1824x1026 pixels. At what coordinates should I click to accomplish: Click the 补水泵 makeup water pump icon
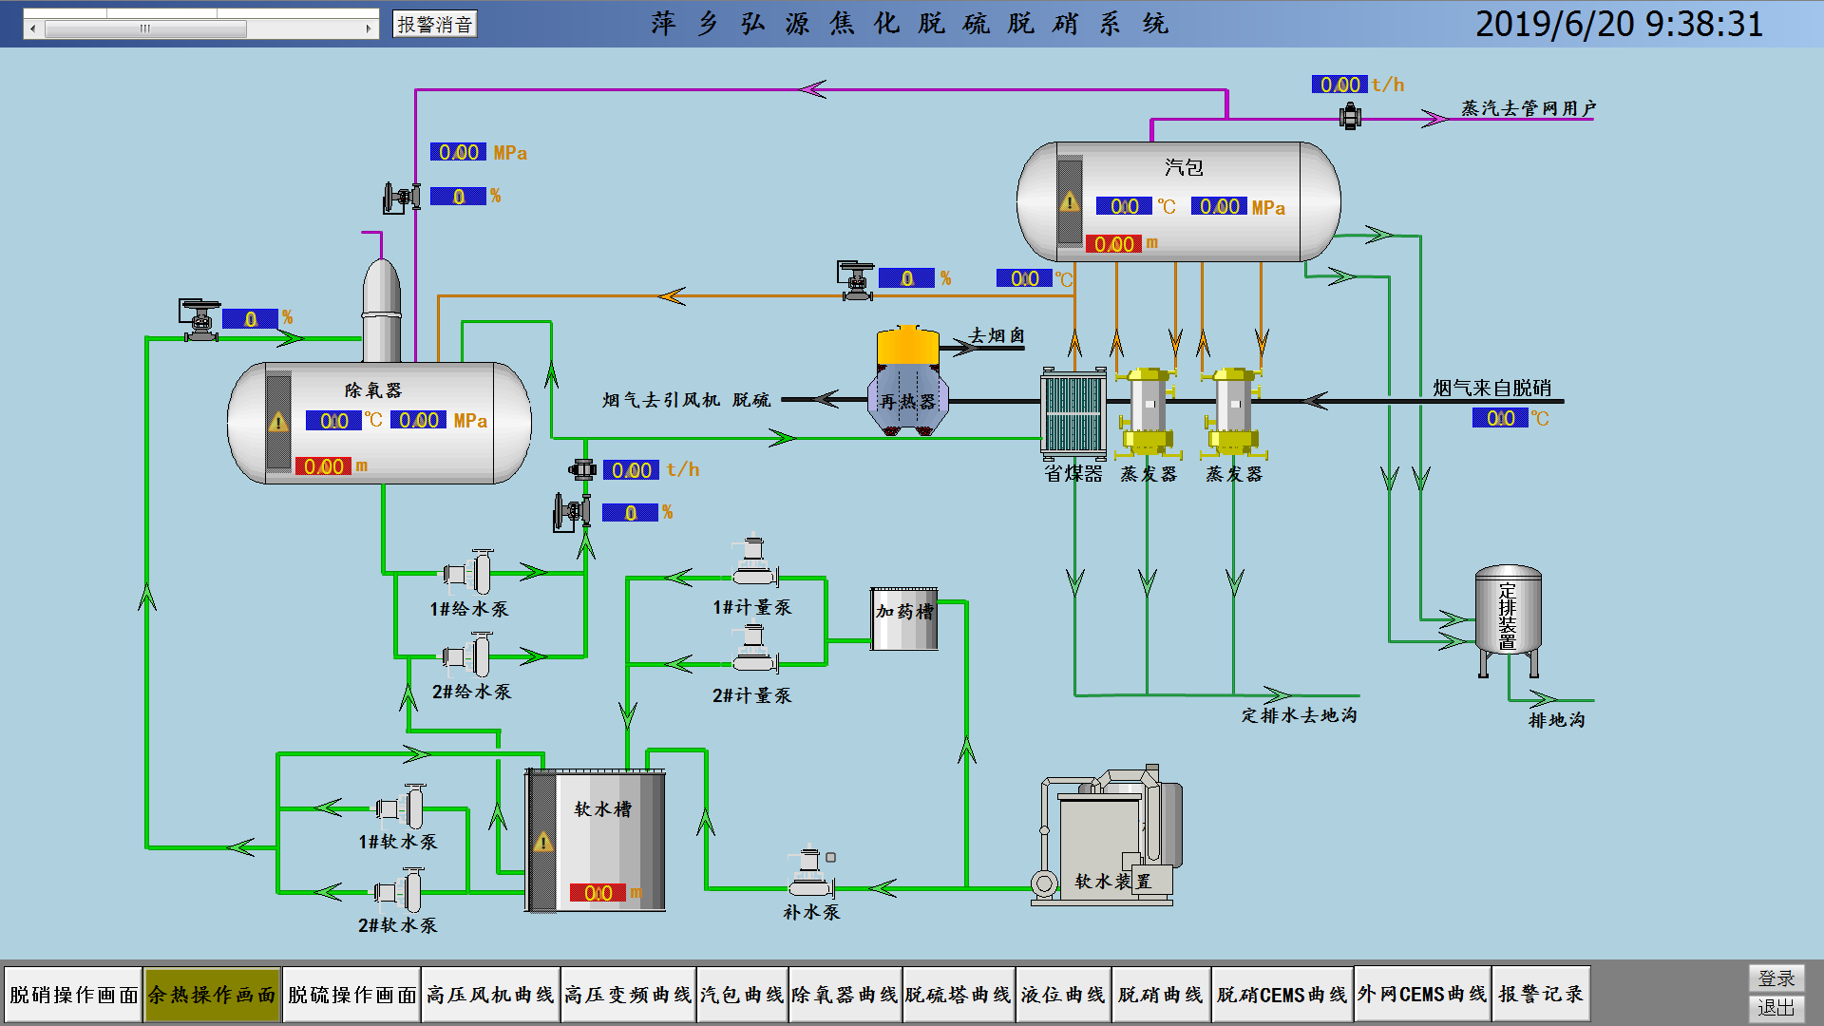[x=811, y=874]
